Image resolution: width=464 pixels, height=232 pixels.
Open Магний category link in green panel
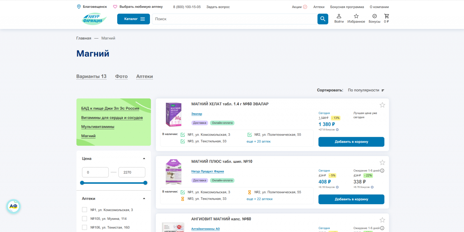pyautogui.click(x=88, y=136)
